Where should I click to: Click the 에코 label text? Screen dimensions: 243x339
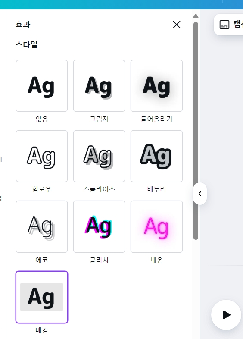[x=42, y=260]
